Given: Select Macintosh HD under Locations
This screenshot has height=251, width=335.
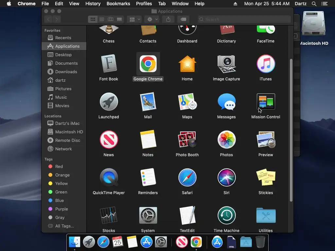Looking at the screenshot, I should [x=64, y=132].
